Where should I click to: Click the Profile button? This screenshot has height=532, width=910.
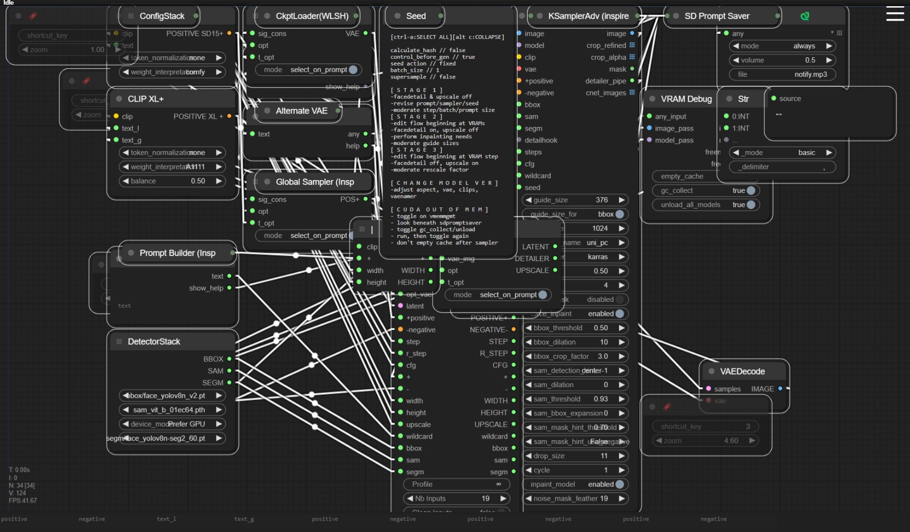coord(456,484)
